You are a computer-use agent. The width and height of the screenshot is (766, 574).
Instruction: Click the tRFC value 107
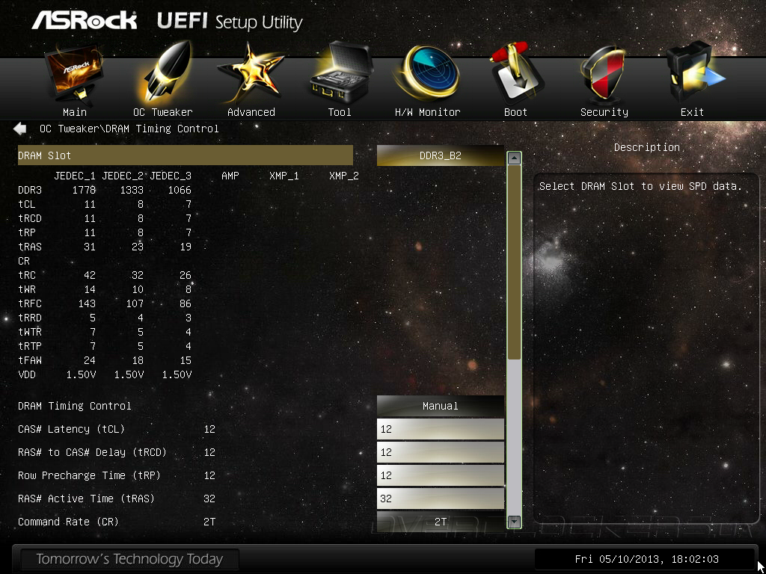coord(135,303)
